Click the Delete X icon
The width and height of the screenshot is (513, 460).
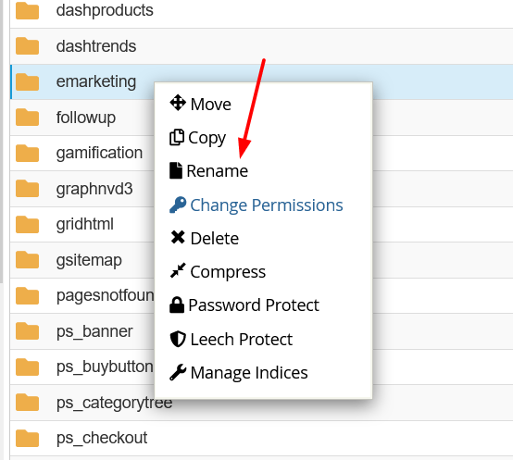tap(178, 237)
